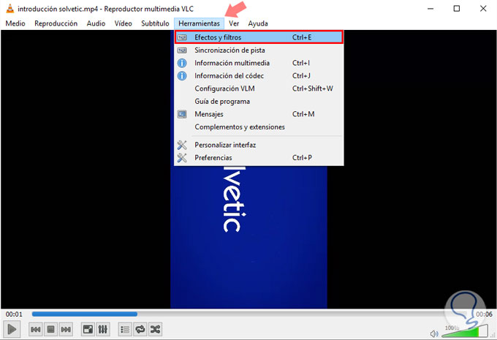Choose Efectos y filtros

[259, 37]
